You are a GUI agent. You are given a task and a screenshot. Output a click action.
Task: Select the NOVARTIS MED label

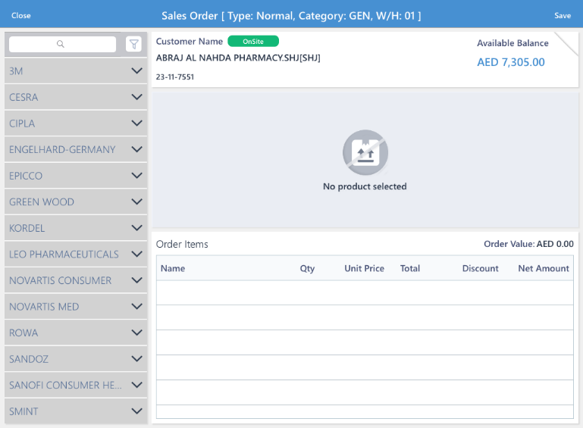[x=44, y=307]
